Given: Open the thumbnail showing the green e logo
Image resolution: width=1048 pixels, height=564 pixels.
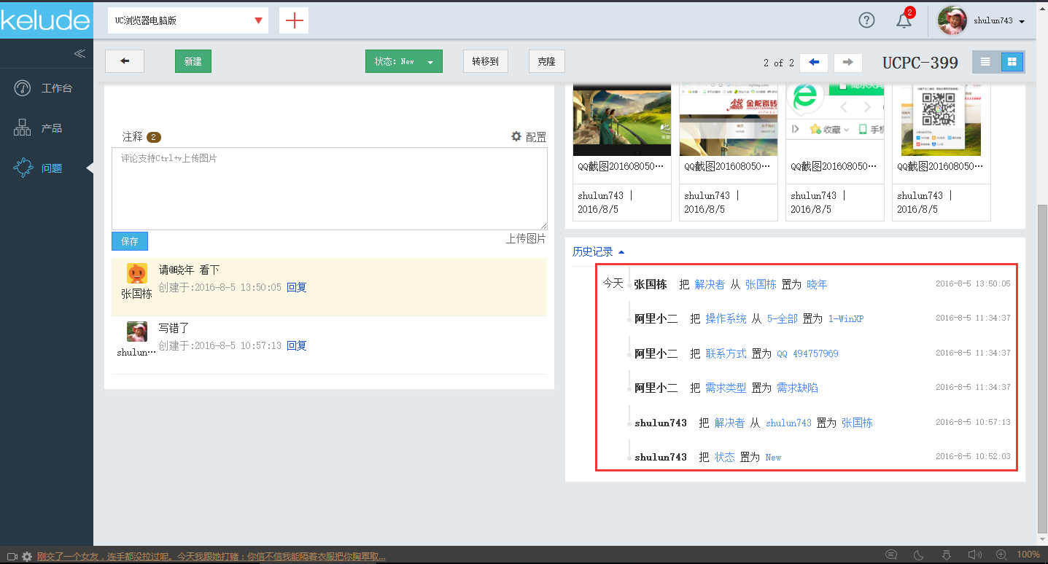Looking at the screenshot, I should [x=834, y=120].
